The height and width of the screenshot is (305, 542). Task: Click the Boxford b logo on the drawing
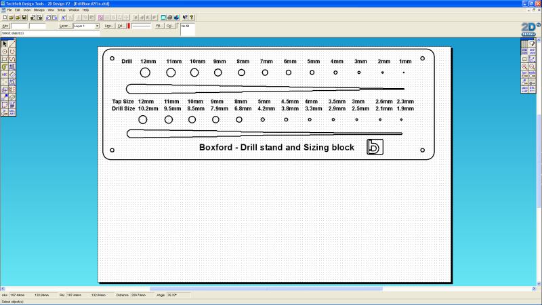[375, 147]
